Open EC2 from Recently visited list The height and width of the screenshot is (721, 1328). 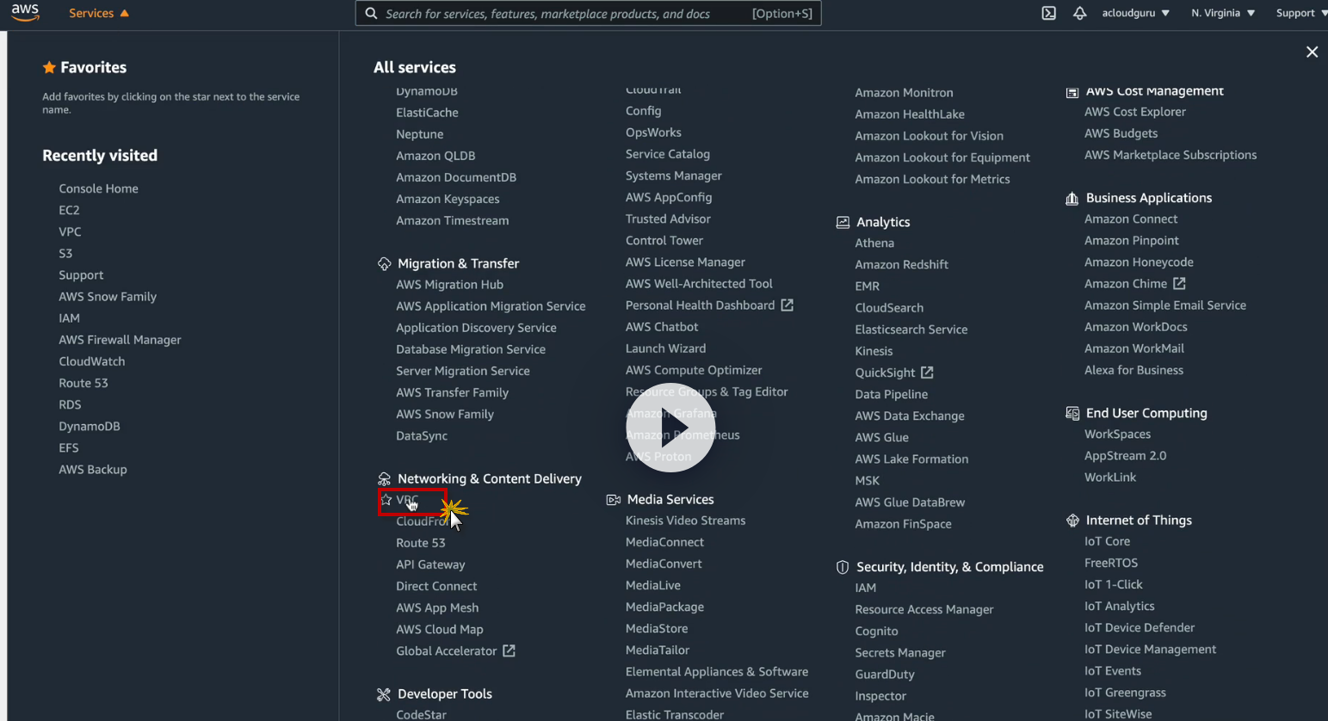69,210
